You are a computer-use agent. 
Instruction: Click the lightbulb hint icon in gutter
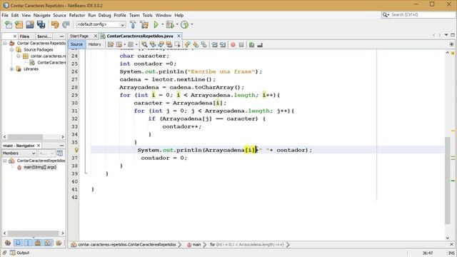(x=76, y=150)
